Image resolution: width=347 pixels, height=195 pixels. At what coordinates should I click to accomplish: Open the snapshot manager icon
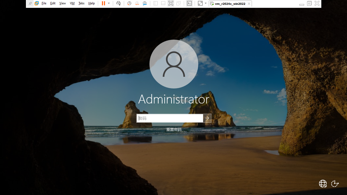click(145, 4)
